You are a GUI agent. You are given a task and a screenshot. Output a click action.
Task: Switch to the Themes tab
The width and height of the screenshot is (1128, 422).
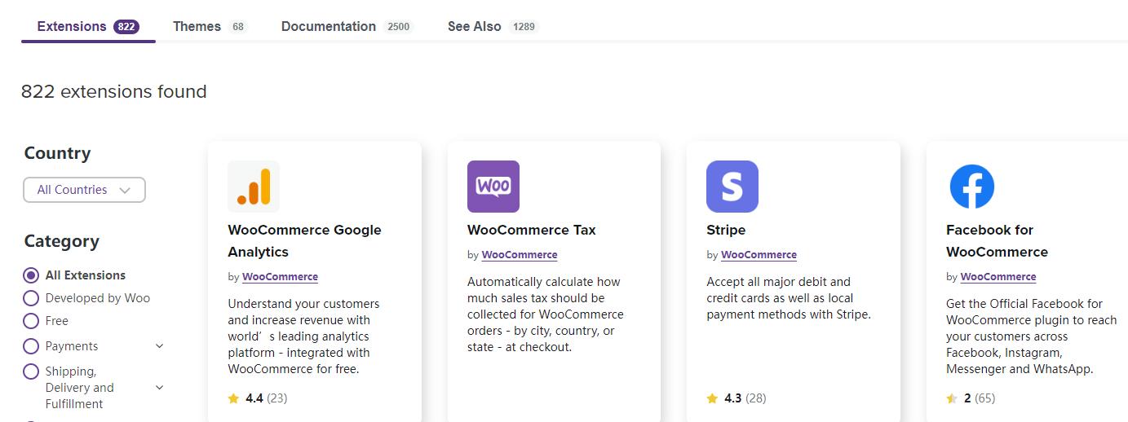(209, 26)
